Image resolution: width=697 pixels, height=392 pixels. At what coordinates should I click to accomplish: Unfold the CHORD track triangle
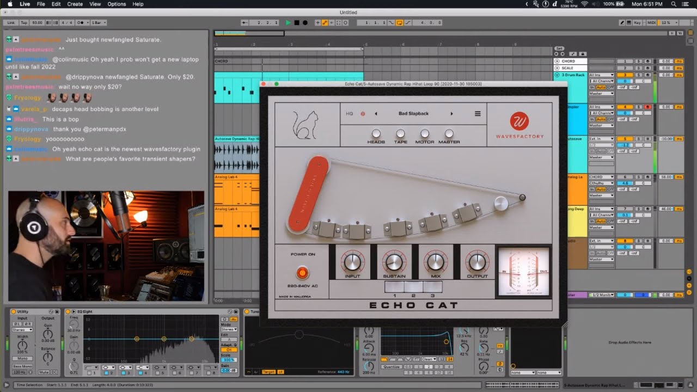pyautogui.click(x=557, y=61)
